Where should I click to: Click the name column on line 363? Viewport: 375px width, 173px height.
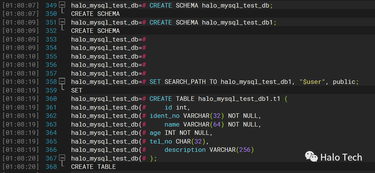(172, 124)
